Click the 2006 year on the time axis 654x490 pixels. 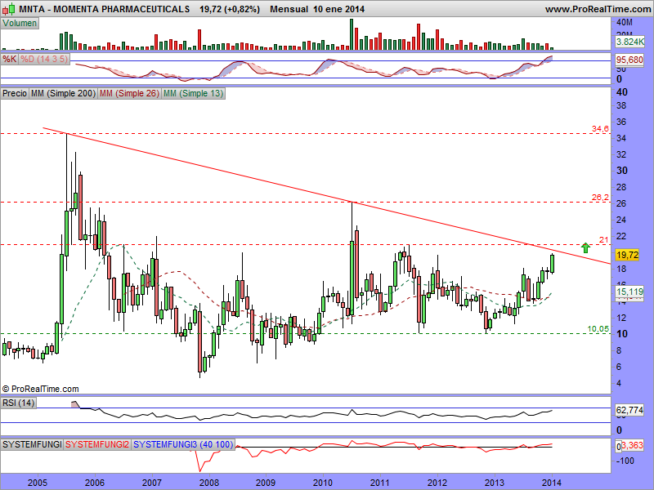[95, 483]
